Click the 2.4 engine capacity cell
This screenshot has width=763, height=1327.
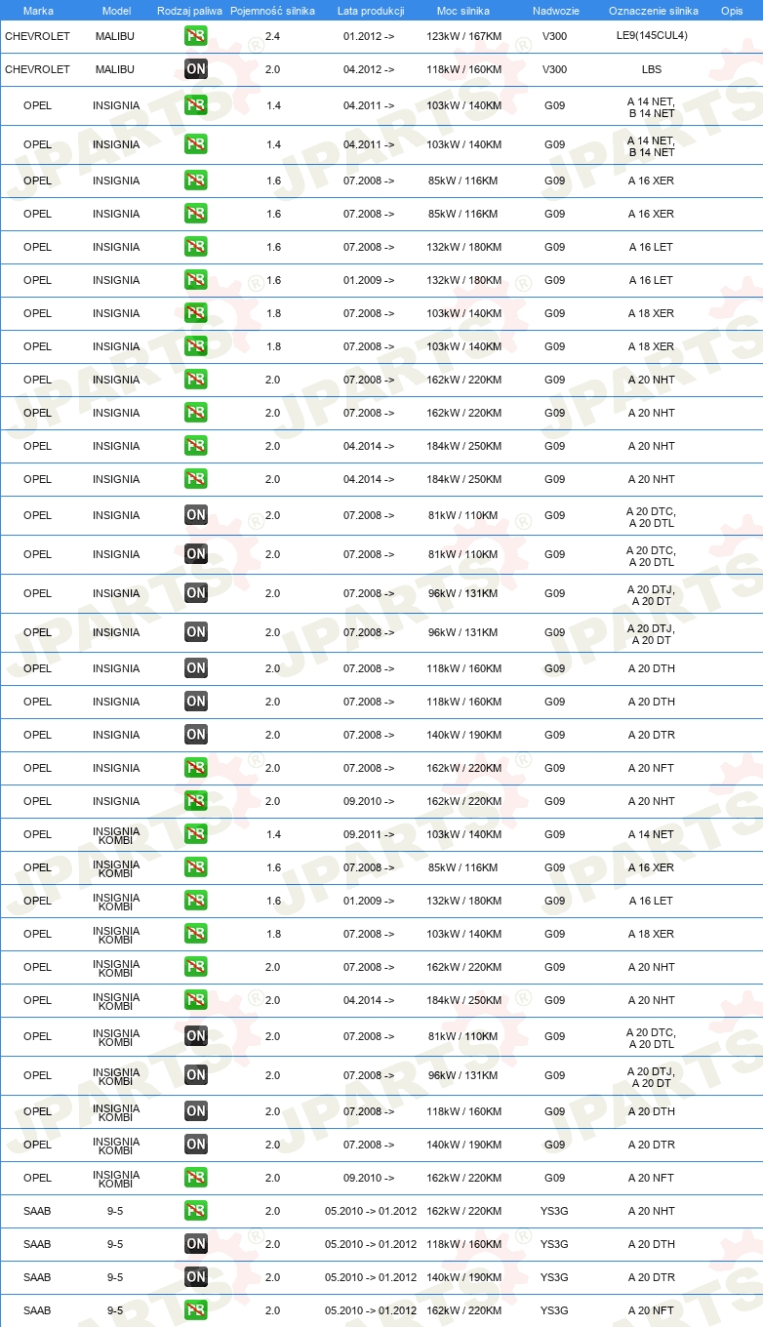pyautogui.click(x=273, y=36)
